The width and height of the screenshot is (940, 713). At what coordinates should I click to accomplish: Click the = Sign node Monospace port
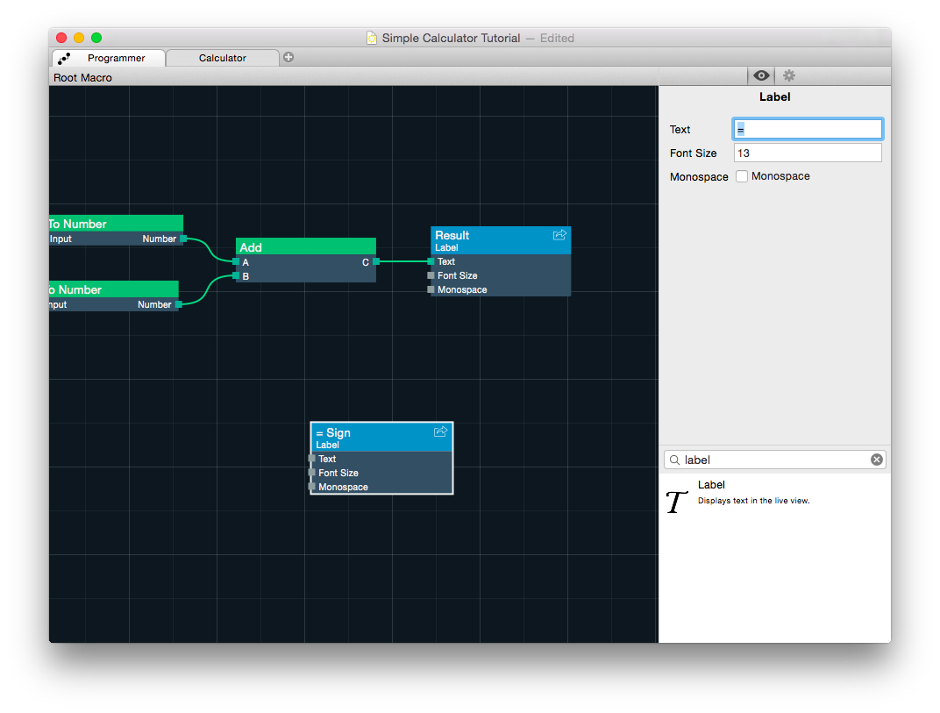[312, 487]
